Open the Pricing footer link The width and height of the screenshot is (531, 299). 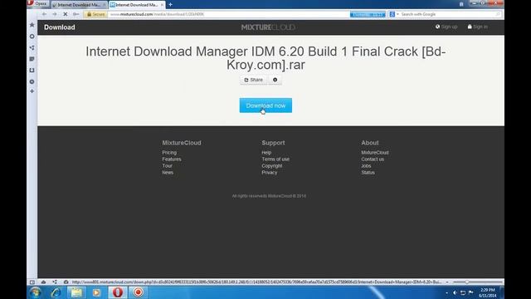pos(169,153)
